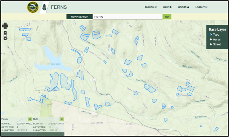Screen dimensions: 229x137
Task: Click the Plank NOAP ID value
Action: coord(24,123)
